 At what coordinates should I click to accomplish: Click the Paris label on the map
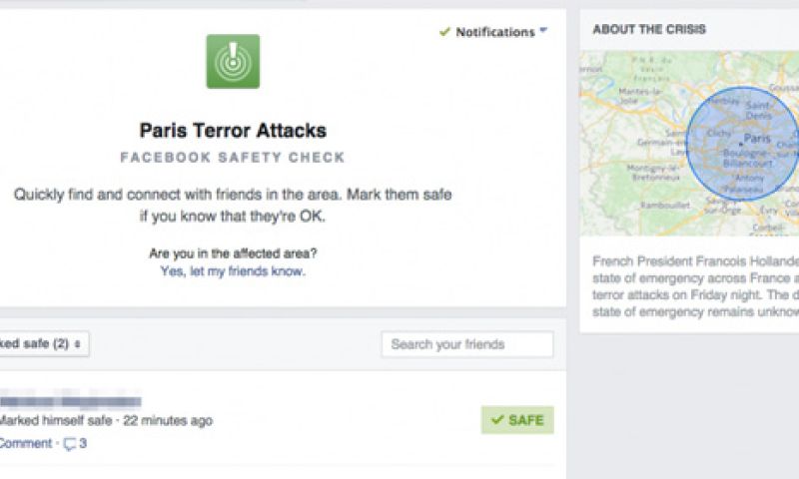tap(758, 139)
